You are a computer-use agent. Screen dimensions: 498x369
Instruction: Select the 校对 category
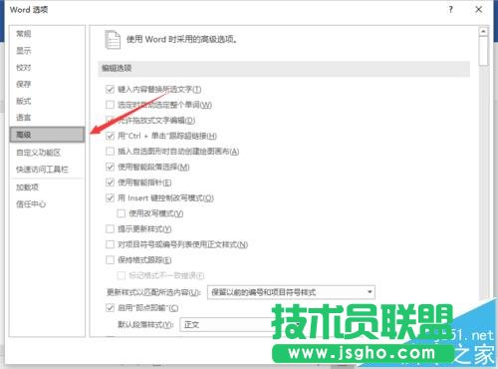click(24, 68)
